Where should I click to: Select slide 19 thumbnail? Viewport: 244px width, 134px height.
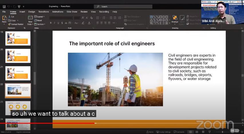[18, 38]
